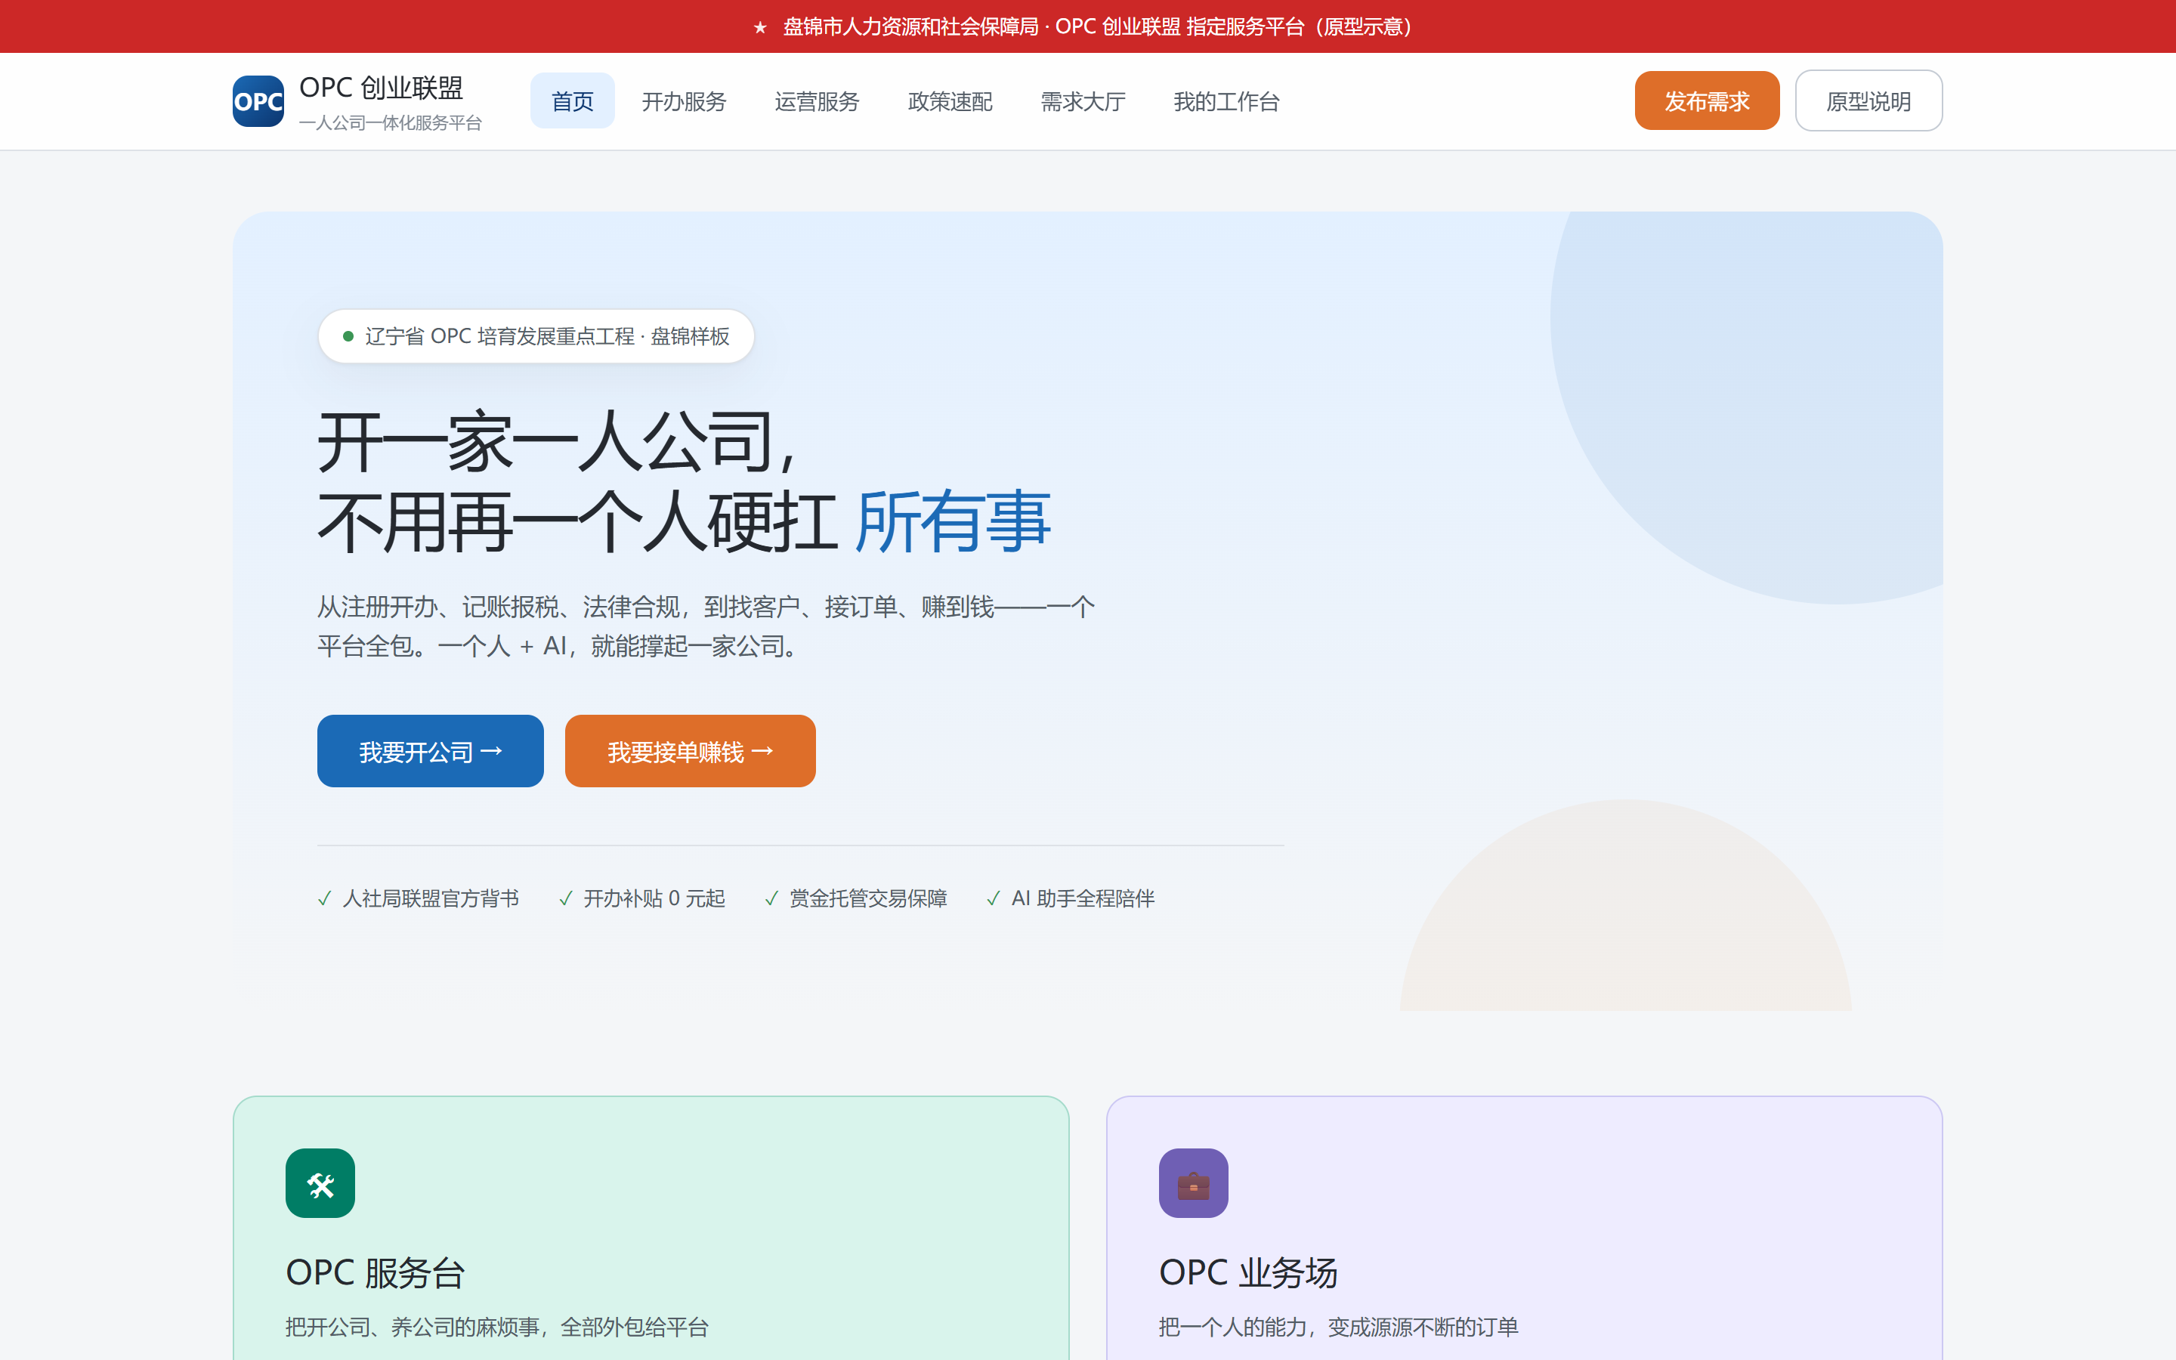Viewport: 2176px width, 1360px height.
Task: Click the 原型说明 button
Action: [1868, 100]
